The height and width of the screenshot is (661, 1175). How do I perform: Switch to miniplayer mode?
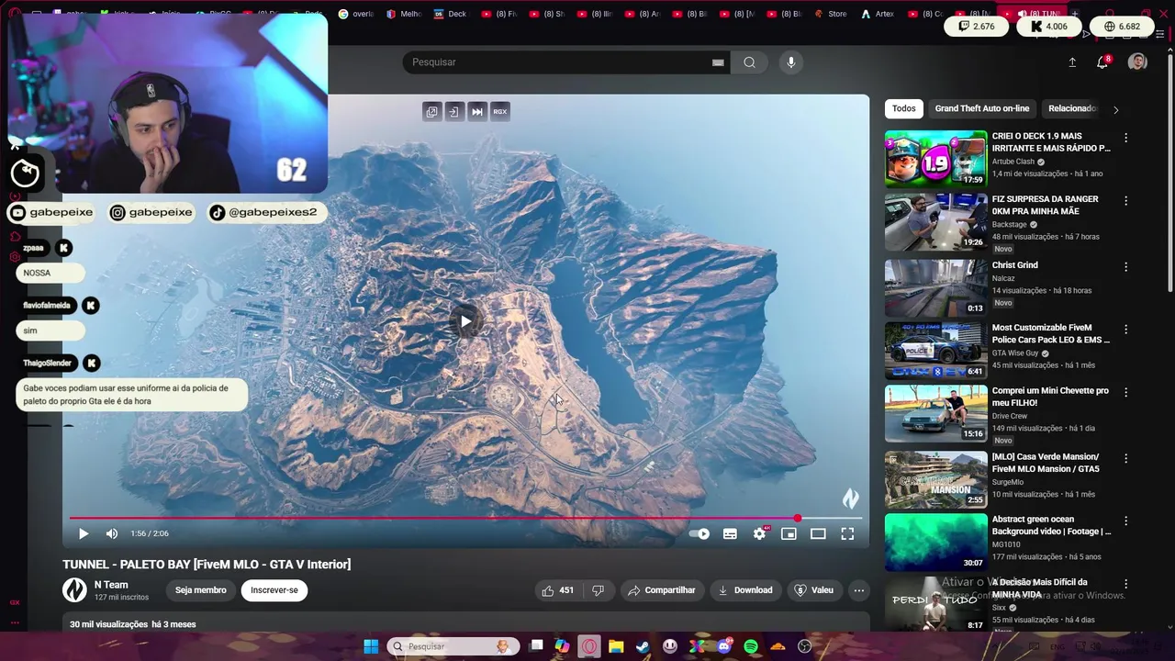tap(789, 533)
